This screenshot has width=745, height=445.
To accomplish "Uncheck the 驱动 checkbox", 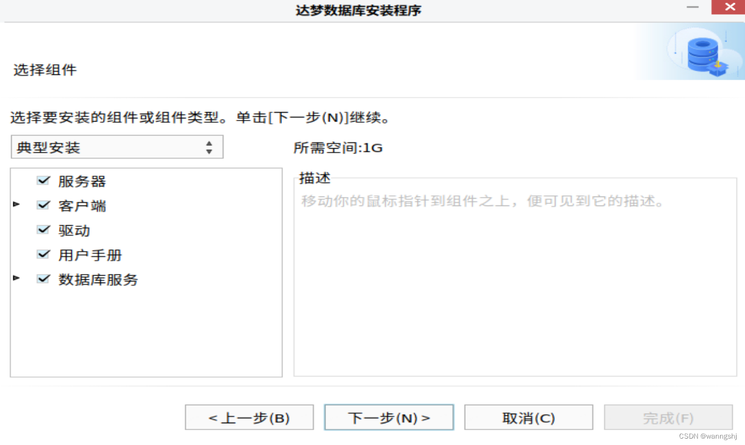I will (x=44, y=230).
